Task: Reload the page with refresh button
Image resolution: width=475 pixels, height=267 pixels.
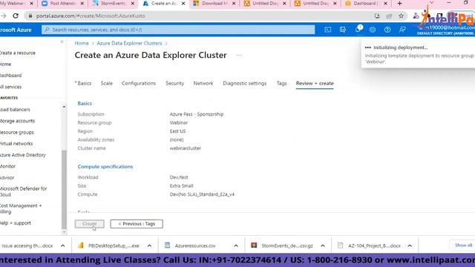Action: click(16, 16)
